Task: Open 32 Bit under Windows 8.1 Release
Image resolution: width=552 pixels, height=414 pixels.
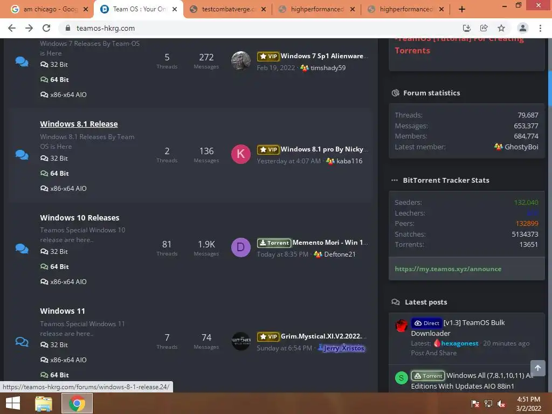Action: (x=54, y=158)
